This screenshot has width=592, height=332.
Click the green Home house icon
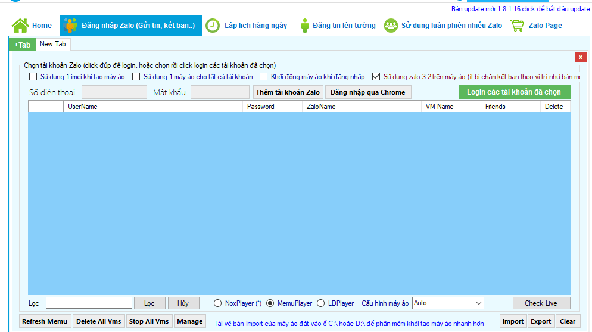point(20,26)
